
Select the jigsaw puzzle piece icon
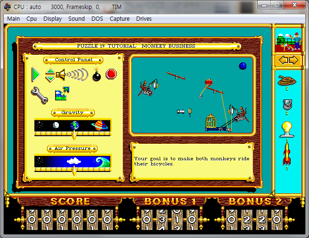(62, 93)
